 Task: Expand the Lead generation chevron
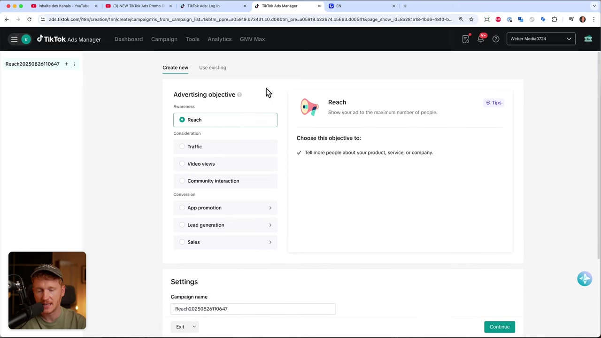coord(270,225)
